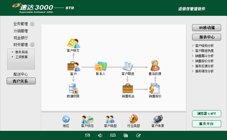The height and width of the screenshot is (140, 227).
Task: Expand arrow beside 销售漏斗分析
Action: click(x=193, y=56)
